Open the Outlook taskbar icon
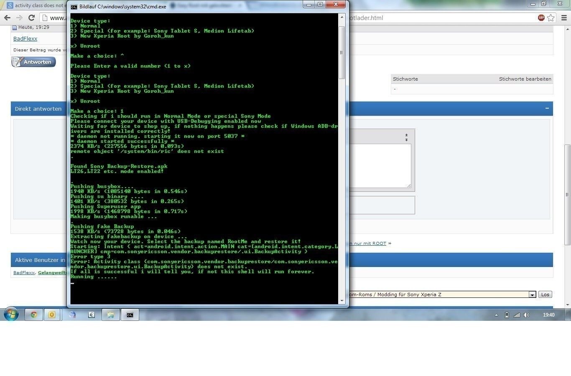571x376 pixels. (x=52, y=315)
